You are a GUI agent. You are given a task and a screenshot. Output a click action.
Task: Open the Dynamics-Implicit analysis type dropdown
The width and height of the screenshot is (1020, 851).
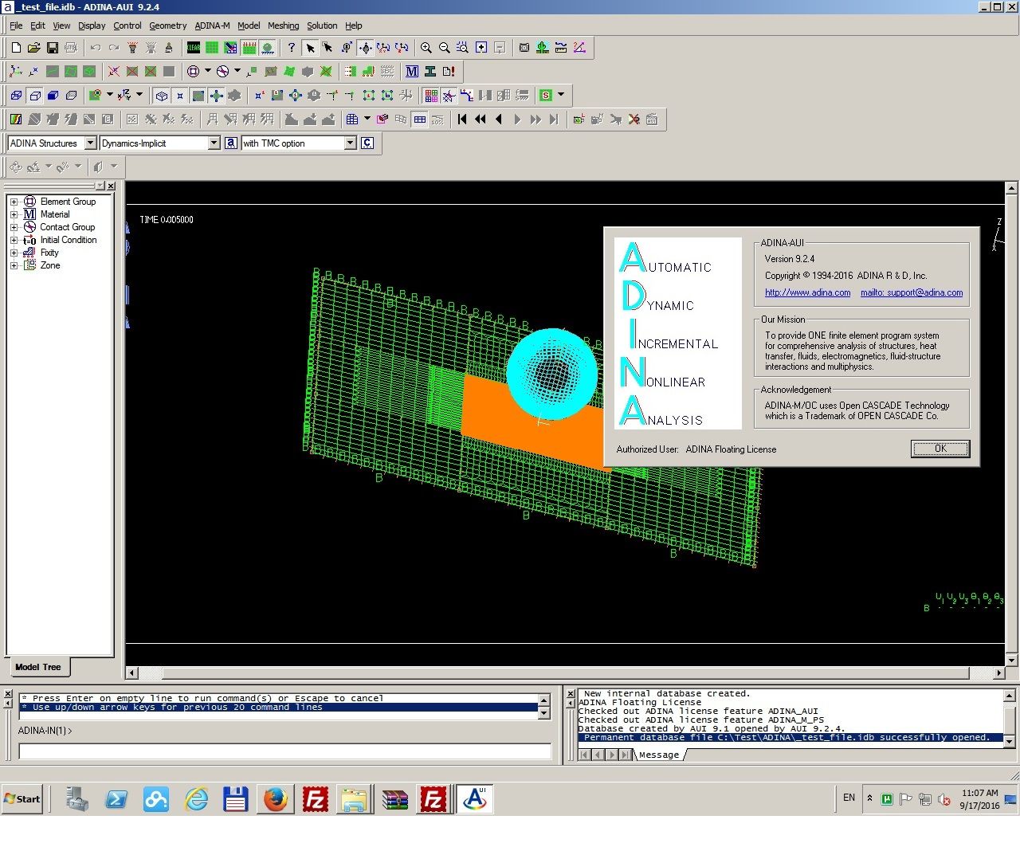214,143
